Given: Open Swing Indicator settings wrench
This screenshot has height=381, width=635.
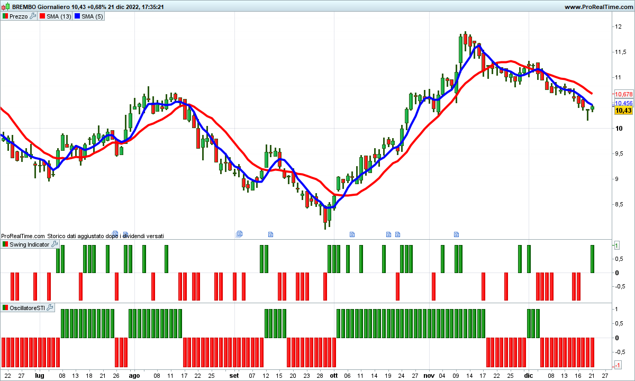Looking at the screenshot, I should (x=55, y=244).
